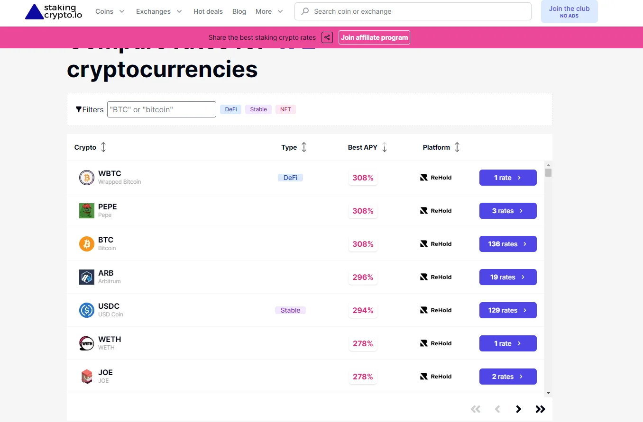Click the Arbitrum name text
Screen dimensions: 643x422
point(110,281)
